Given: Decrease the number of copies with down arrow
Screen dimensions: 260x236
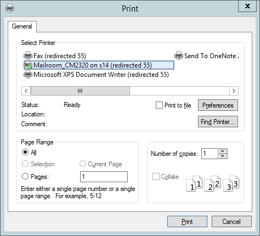Looking at the screenshot, I should [x=223, y=156].
